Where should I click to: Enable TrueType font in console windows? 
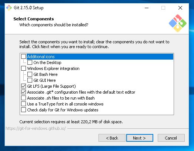pos(23,104)
